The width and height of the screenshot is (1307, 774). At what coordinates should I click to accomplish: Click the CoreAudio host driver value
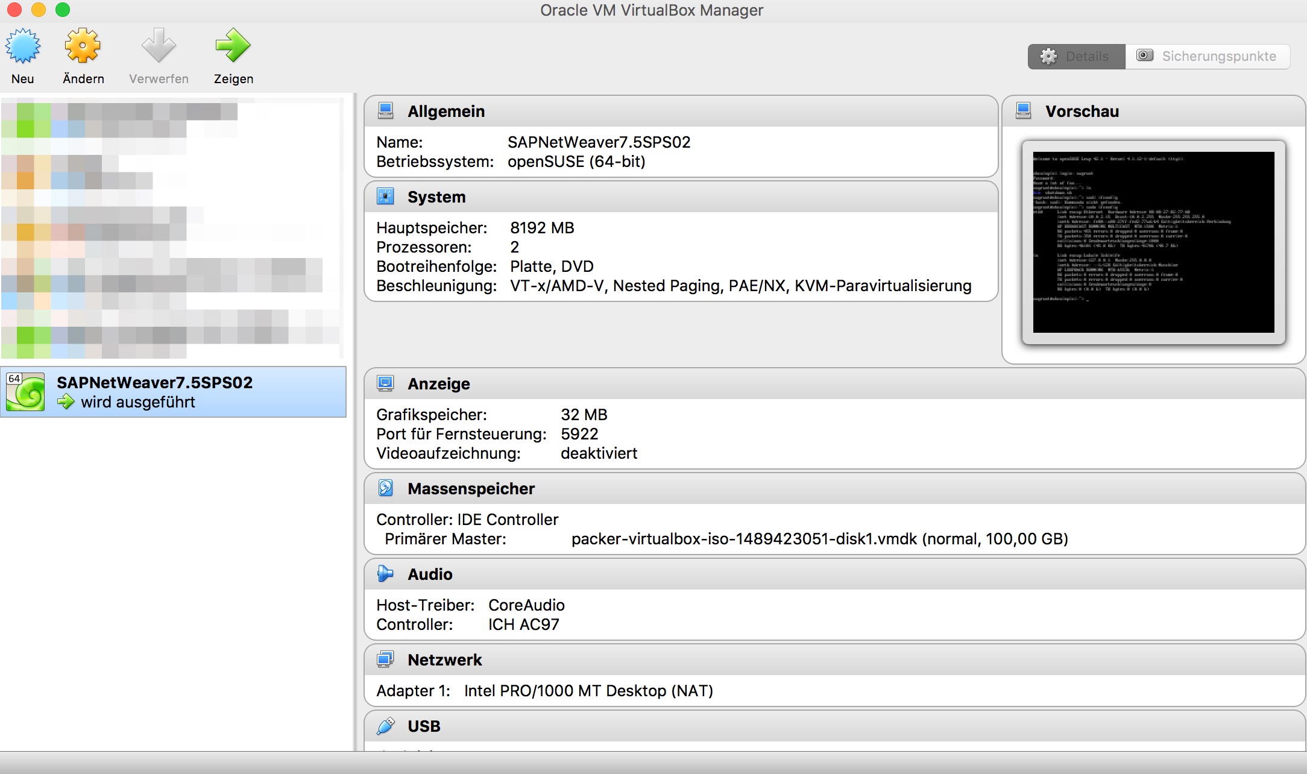tap(526, 605)
